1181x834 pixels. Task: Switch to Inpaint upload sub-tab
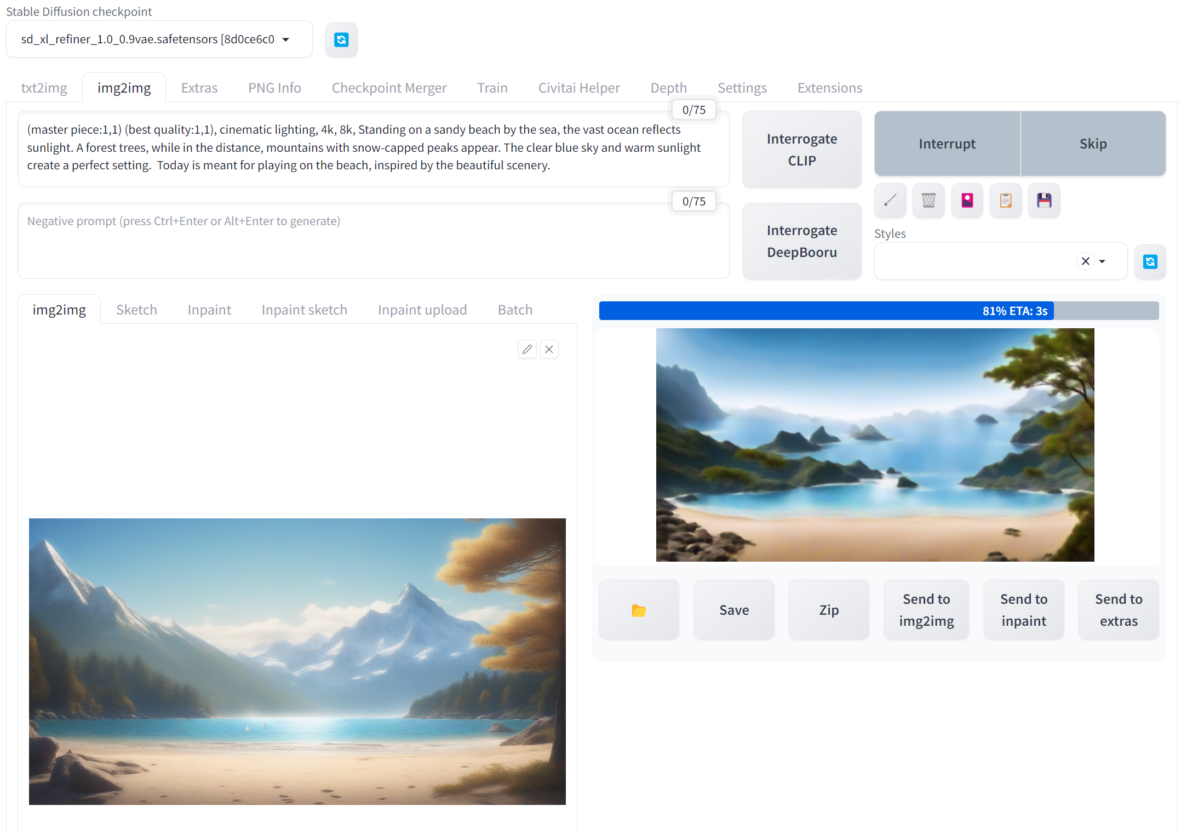[422, 310]
